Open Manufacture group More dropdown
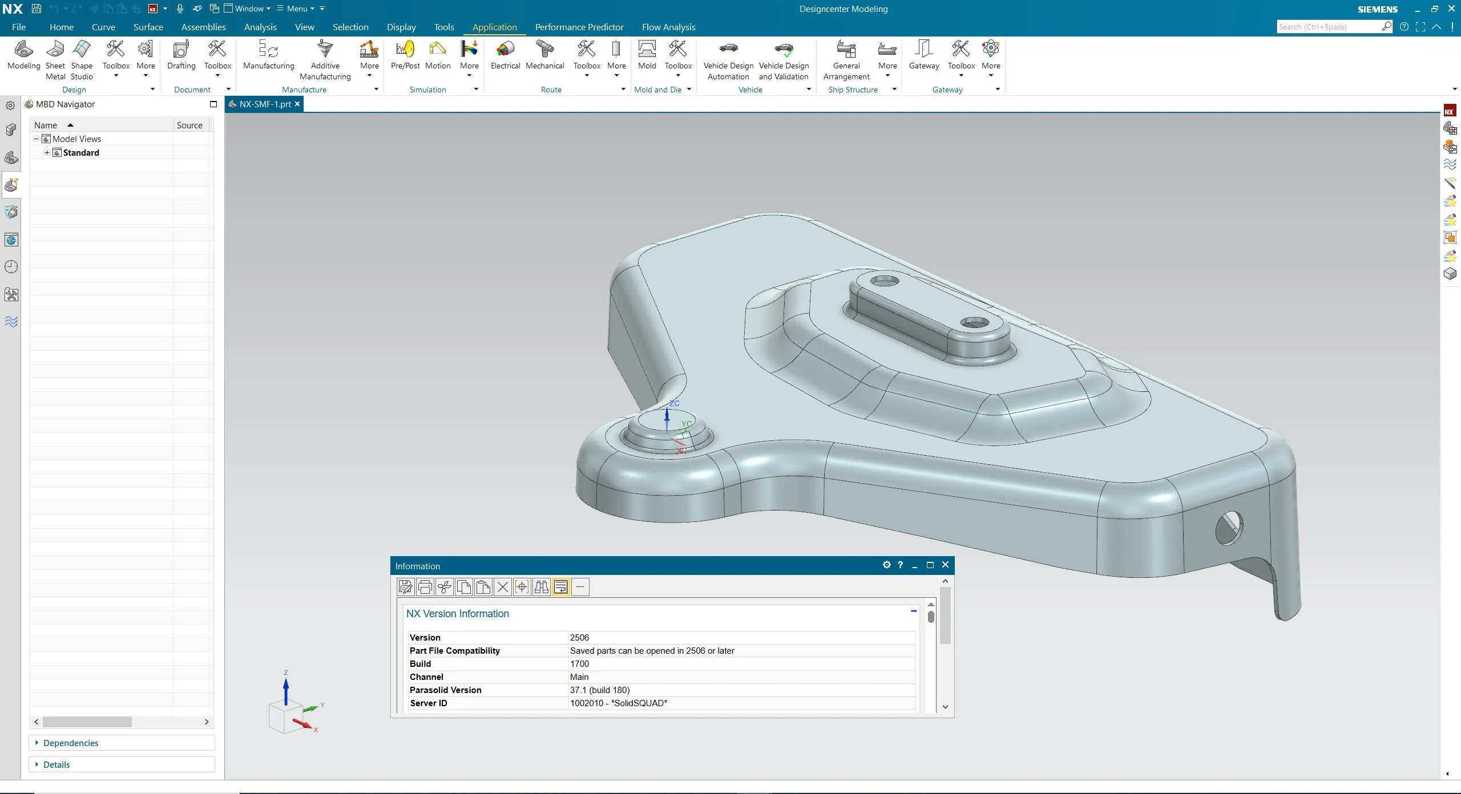This screenshot has height=794, width=1461. tap(369, 59)
